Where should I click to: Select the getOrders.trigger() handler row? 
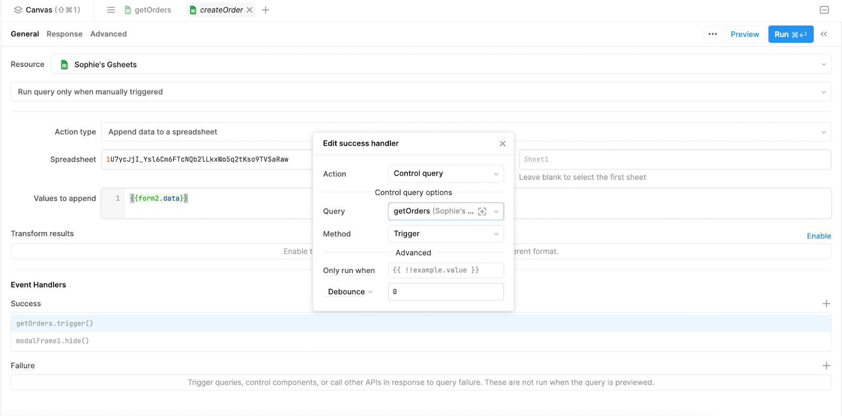[421, 323]
